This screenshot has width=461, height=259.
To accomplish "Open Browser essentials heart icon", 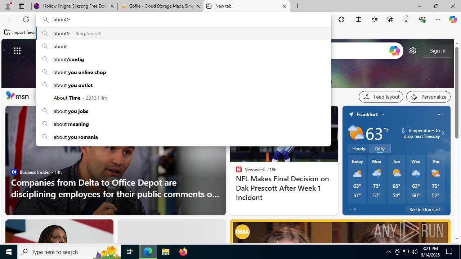I will pyautogui.click(x=422, y=19).
